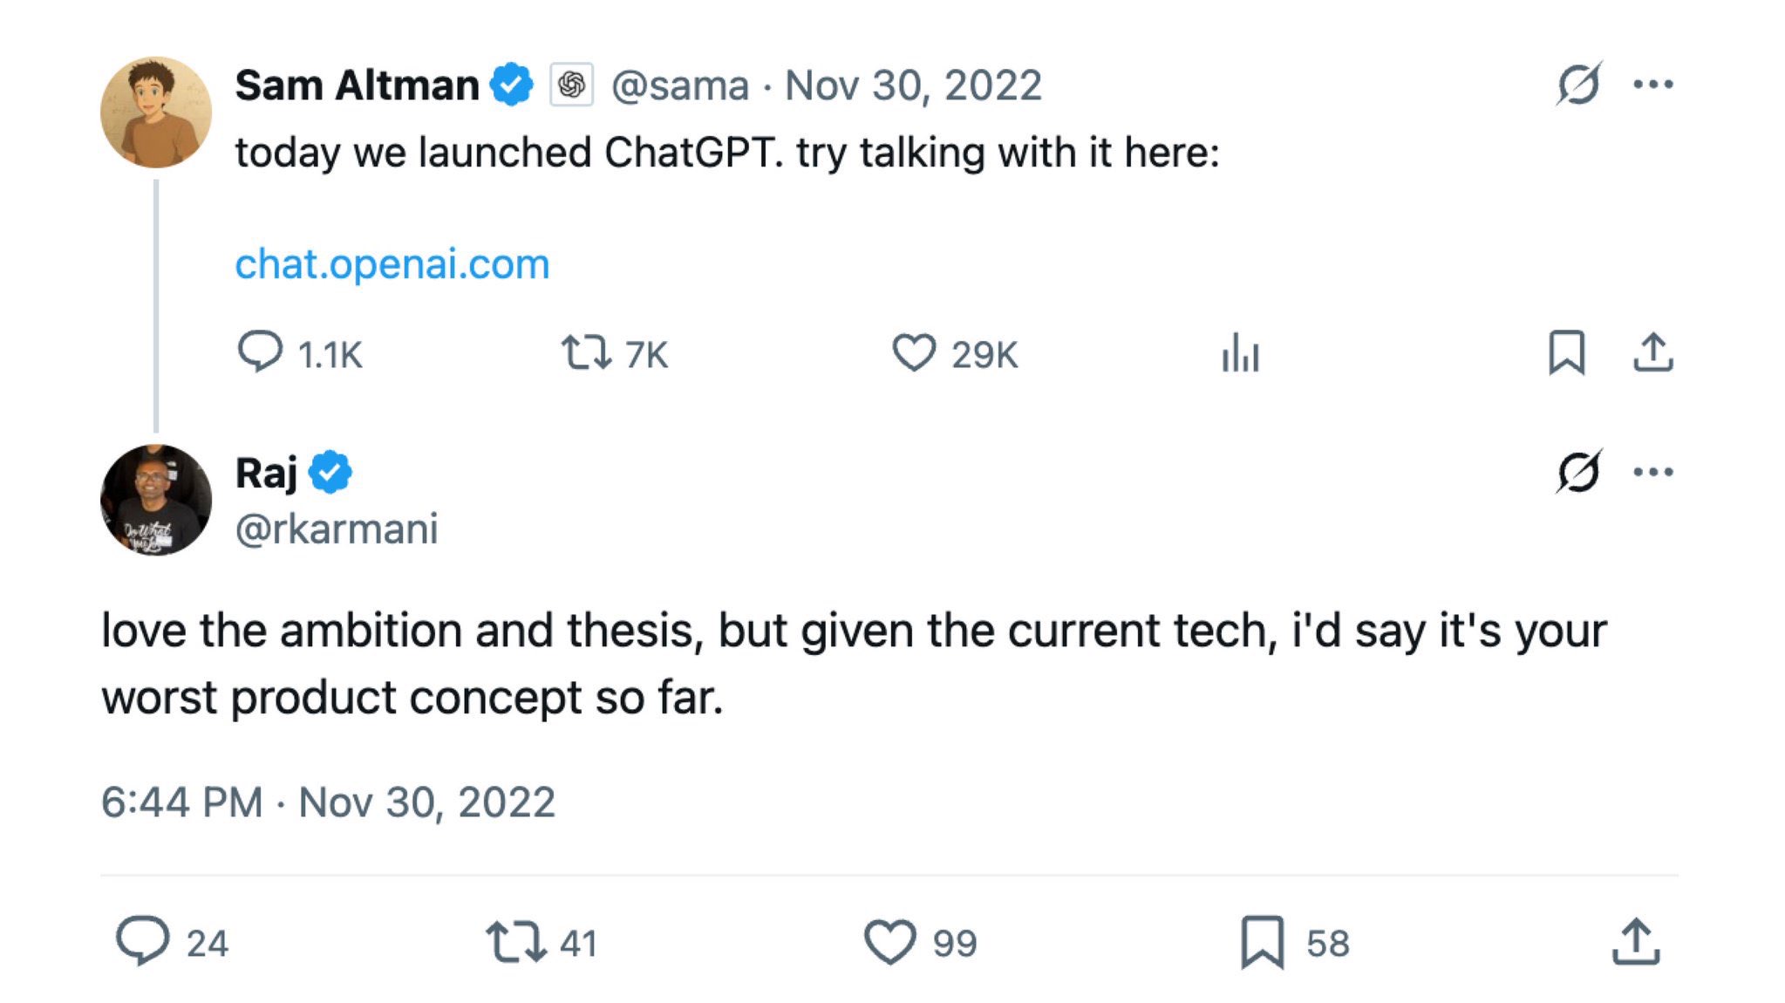The height and width of the screenshot is (1003, 1785).
Task: Open Grok icon on Sam Altman's tweet
Action: 1578,84
